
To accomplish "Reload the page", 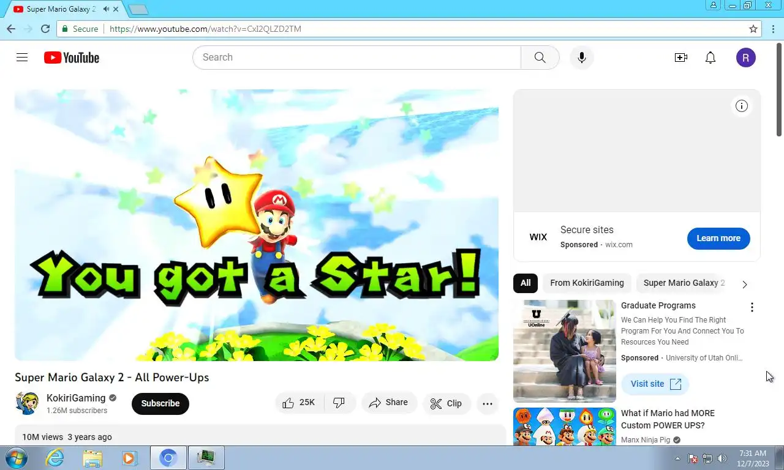I will 45,29.
